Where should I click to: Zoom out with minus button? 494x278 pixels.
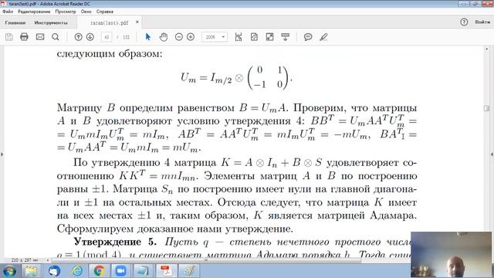tap(178, 37)
